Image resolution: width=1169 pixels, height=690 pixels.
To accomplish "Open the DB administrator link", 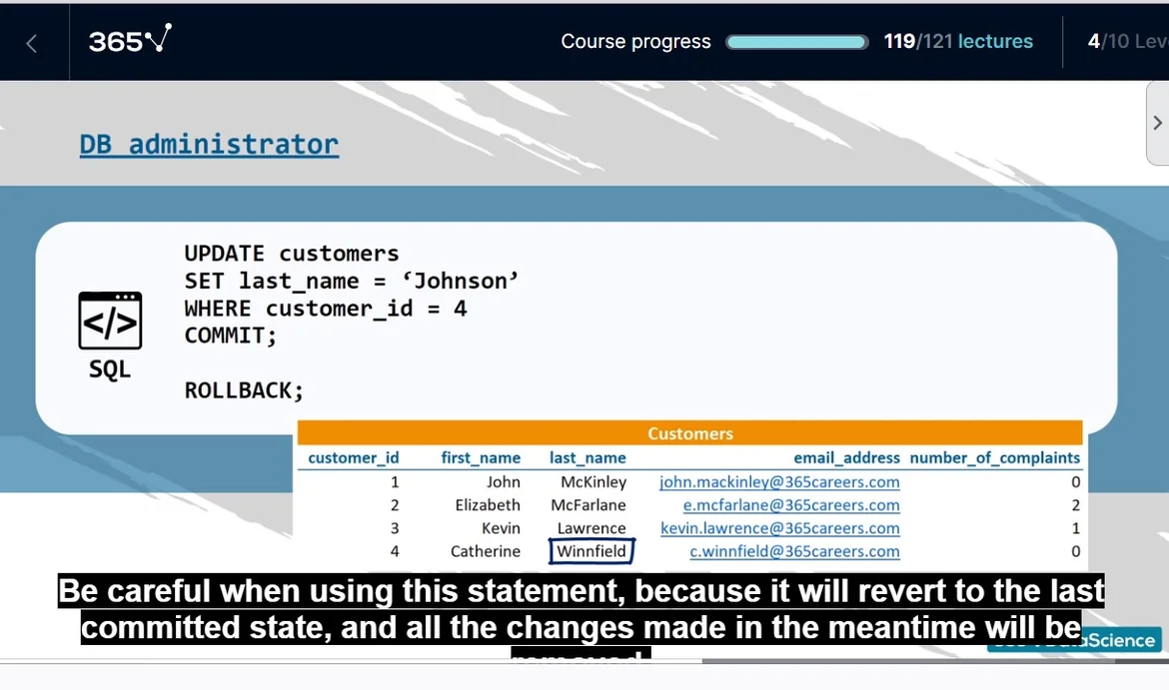I will coord(209,145).
